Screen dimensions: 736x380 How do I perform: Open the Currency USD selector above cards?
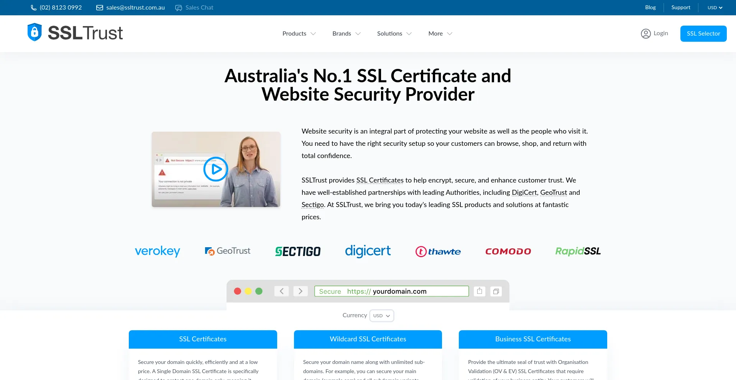tap(382, 316)
